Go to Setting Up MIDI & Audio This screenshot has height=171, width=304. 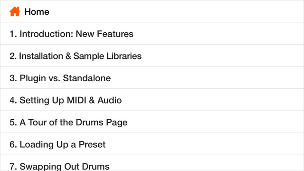(x=152, y=100)
